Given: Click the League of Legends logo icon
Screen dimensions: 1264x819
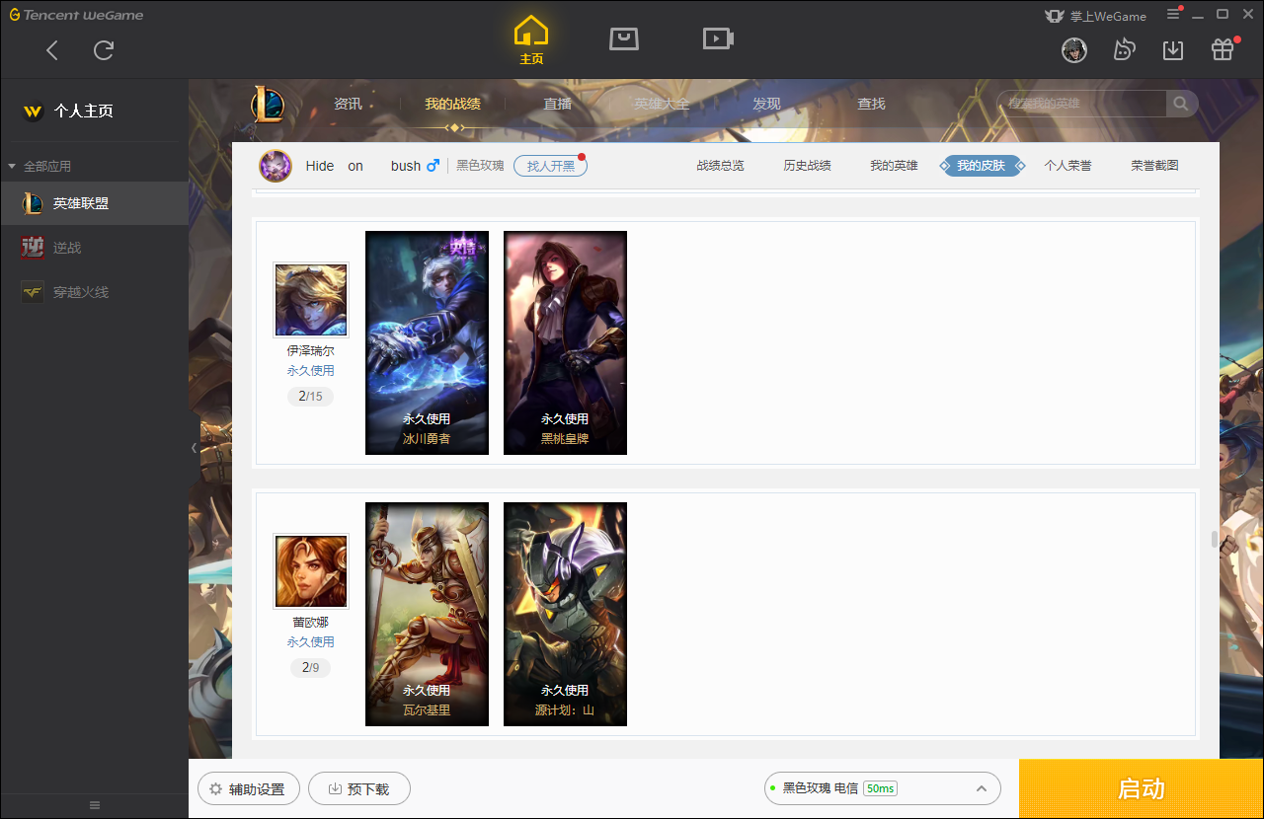Looking at the screenshot, I should pos(267,104).
